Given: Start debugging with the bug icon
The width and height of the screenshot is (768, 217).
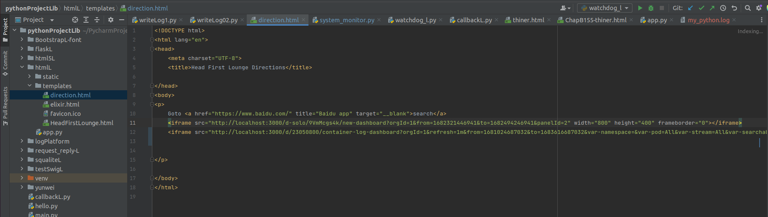Looking at the screenshot, I should (651, 8).
